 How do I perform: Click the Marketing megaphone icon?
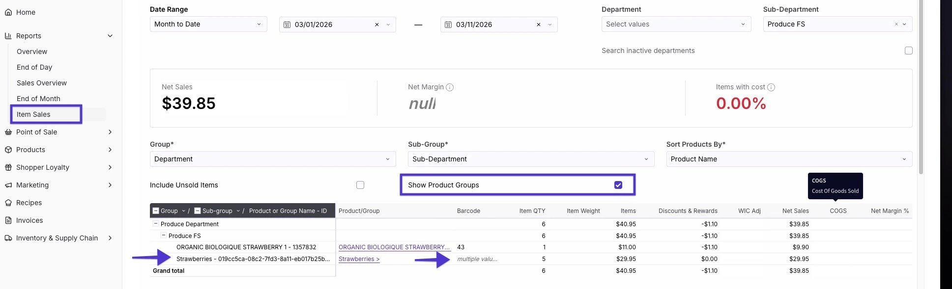click(x=8, y=185)
